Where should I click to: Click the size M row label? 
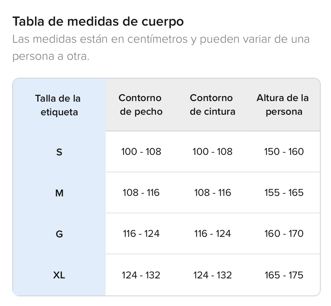tap(59, 193)
